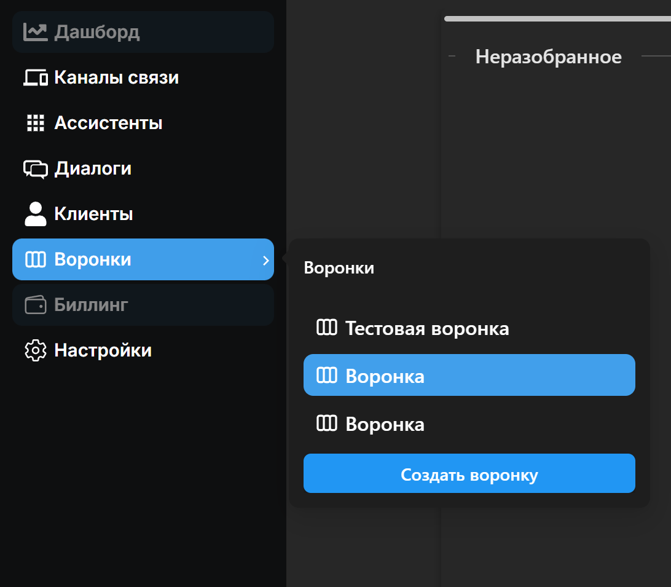
Task: Click the Каналы связи devices icon
Action: click(x=36, y=78)
